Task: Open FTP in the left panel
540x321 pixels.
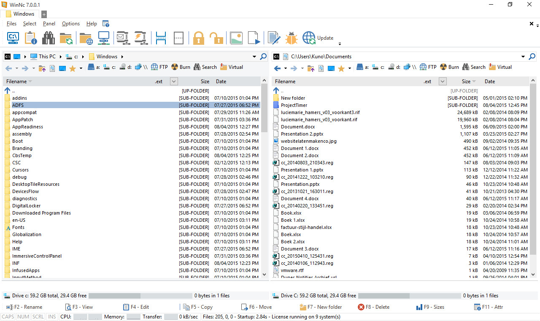Action: [159, 67]
